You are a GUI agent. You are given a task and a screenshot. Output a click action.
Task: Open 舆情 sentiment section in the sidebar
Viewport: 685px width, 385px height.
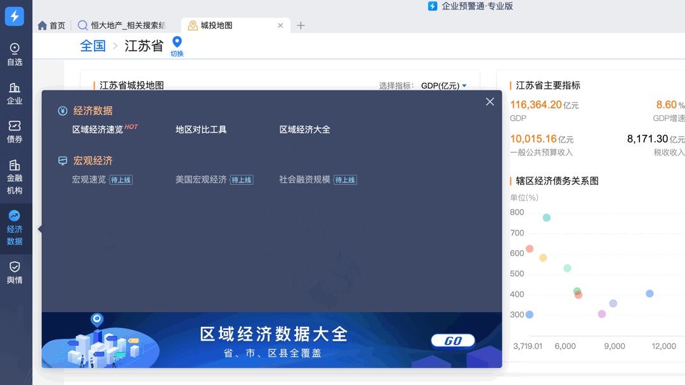coord(15,272)
